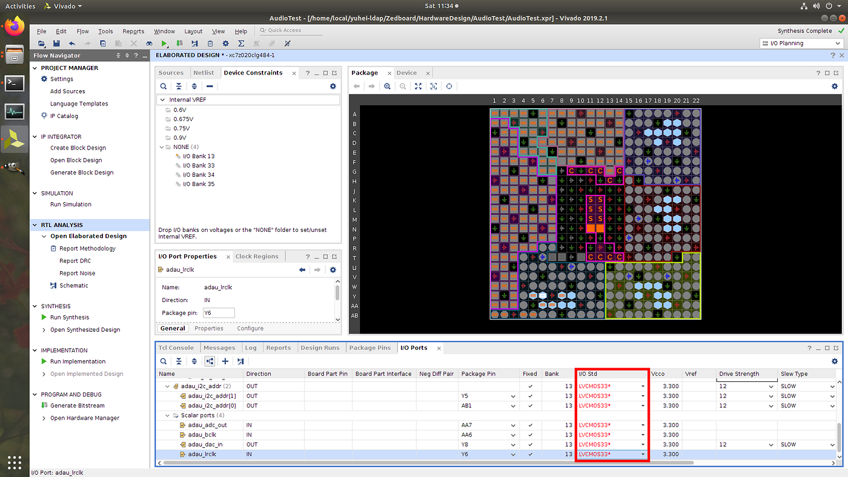Switch to the Device view tab

406,73
